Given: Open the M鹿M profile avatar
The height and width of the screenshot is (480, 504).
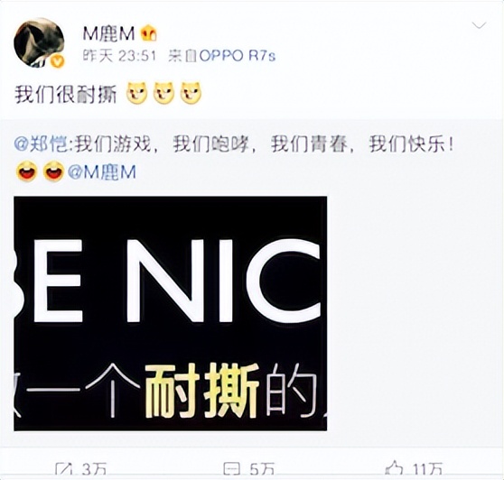Looking at the screenshot, I should [39, 42].
